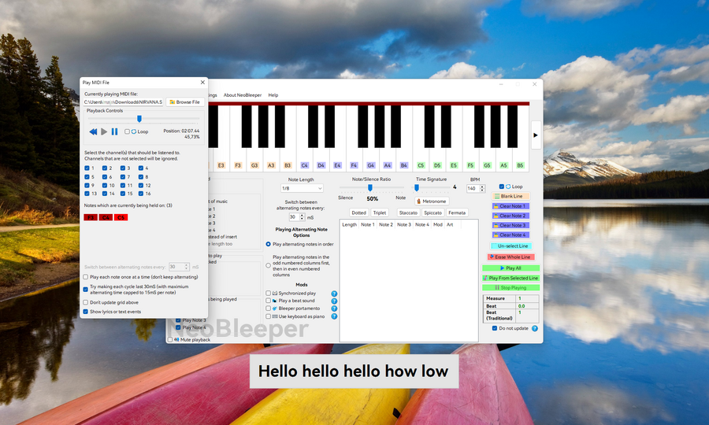Toggle Loop checkbox in main NeoBleeper window

(502, 187)
